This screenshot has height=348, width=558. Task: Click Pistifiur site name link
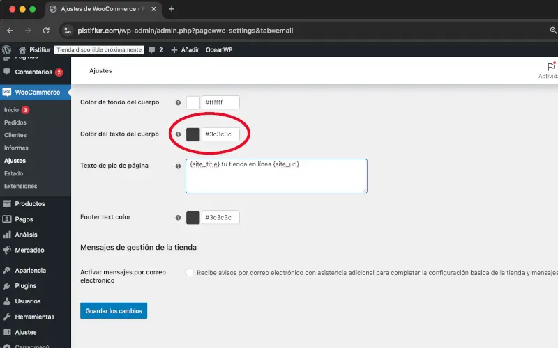40,49
